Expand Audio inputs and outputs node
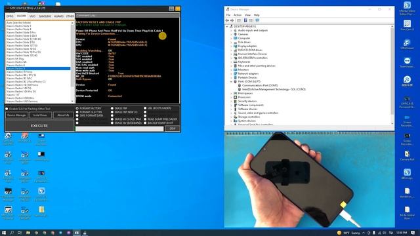The image size is (420, 236). click(231, 31)
